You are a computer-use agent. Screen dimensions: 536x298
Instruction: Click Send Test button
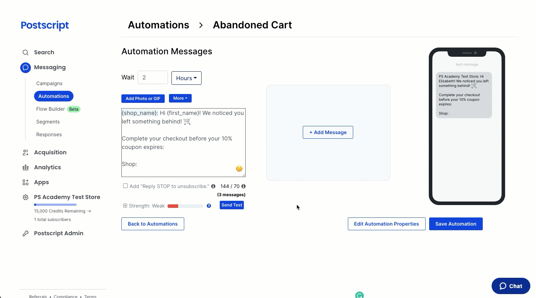click(x=232, y=205)
